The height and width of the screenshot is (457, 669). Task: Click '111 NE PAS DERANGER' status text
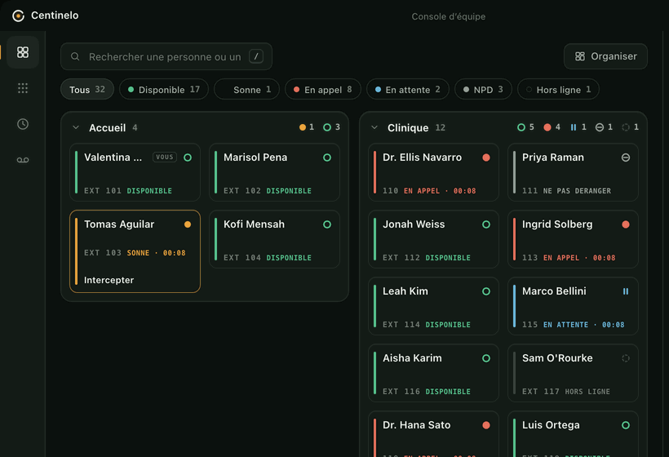coord(566,191)
